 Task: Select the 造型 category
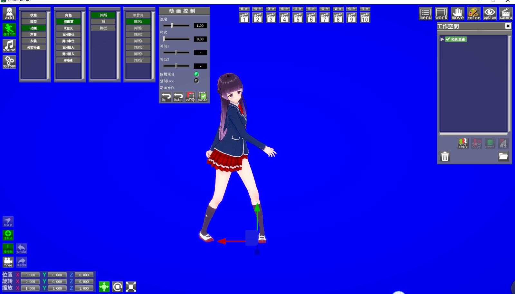[x=33, y=22]
